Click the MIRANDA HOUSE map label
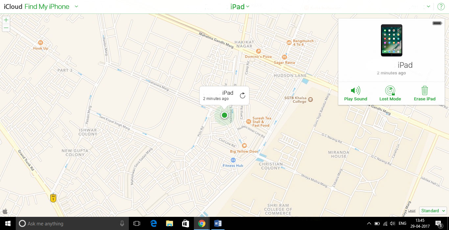The width and height of the screenshot is (449, 230). click(339, 154)
